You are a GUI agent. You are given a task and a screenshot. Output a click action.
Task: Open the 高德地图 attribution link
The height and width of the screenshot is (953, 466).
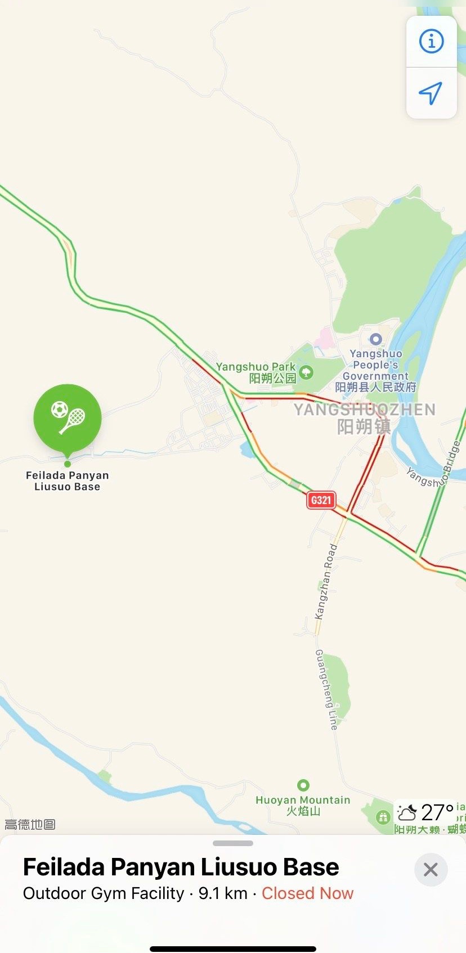30,825
